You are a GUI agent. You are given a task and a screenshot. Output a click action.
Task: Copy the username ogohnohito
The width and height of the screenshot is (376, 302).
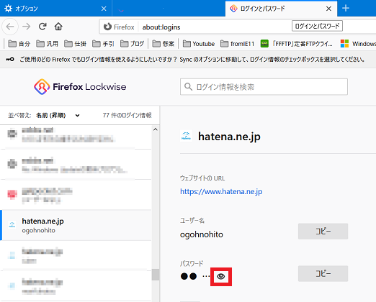pos(323,232)
